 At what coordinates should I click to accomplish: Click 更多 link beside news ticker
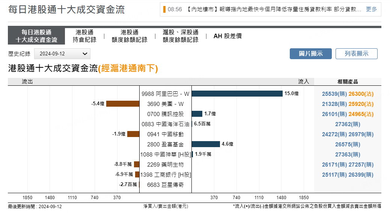[x=371, y=9]
